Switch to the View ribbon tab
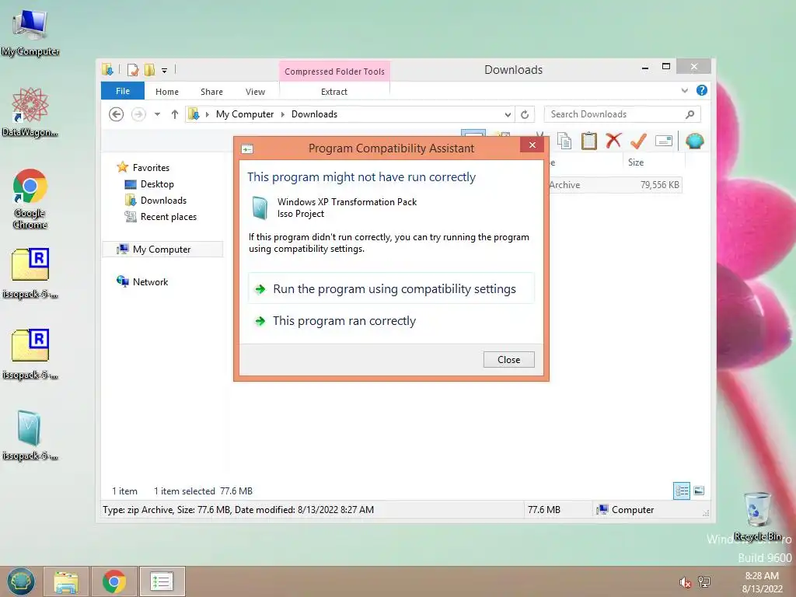 [x=255, y=92]
